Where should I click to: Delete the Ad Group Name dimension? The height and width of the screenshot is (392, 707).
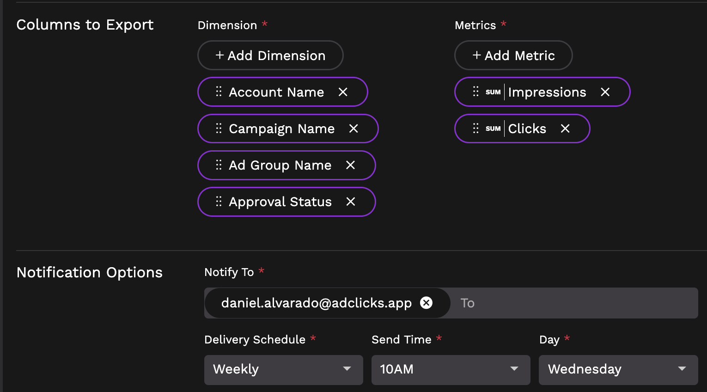pos(351,165)
